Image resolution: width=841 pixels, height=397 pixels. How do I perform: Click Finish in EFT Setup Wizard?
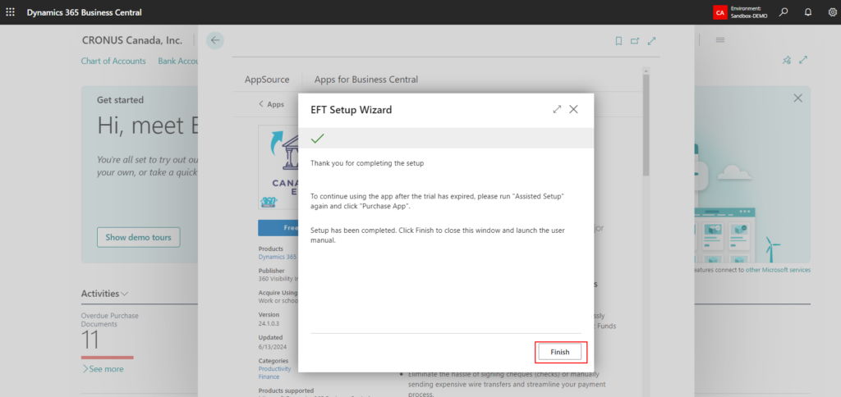(x=559, y=352)
